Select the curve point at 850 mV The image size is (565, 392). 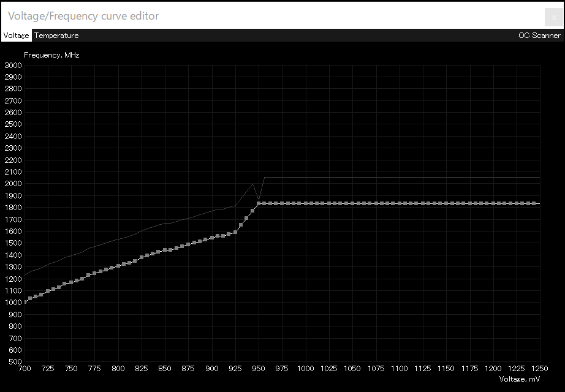pos(165,250)
